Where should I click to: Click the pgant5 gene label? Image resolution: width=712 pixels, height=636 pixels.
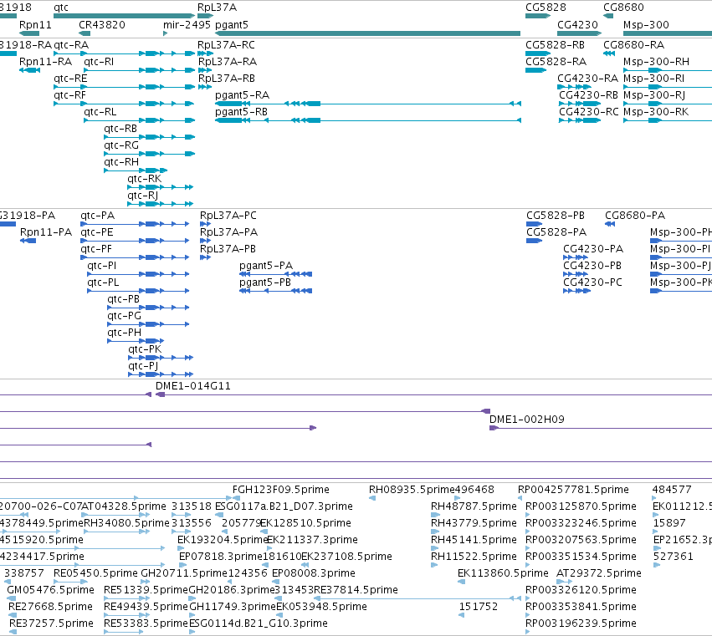point(232,25)
